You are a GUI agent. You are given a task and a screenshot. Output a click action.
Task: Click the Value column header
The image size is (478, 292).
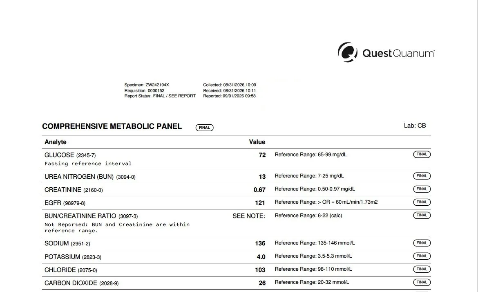pos(257,142)
